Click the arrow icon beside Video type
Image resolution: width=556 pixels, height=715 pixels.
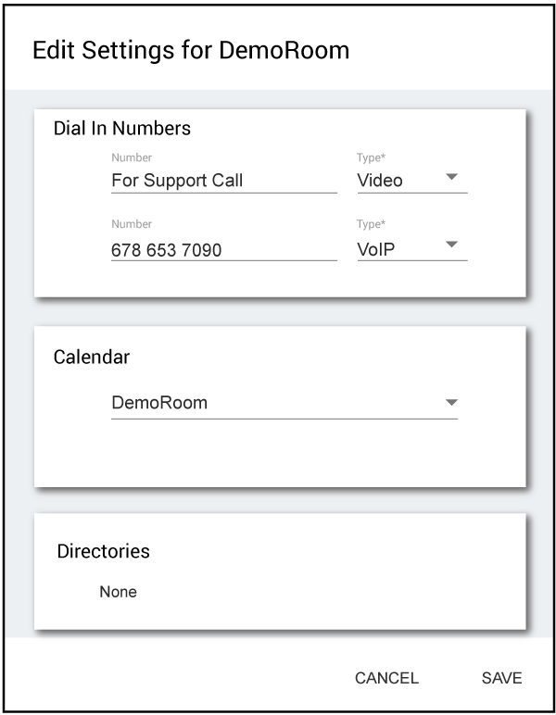(452, 177)
